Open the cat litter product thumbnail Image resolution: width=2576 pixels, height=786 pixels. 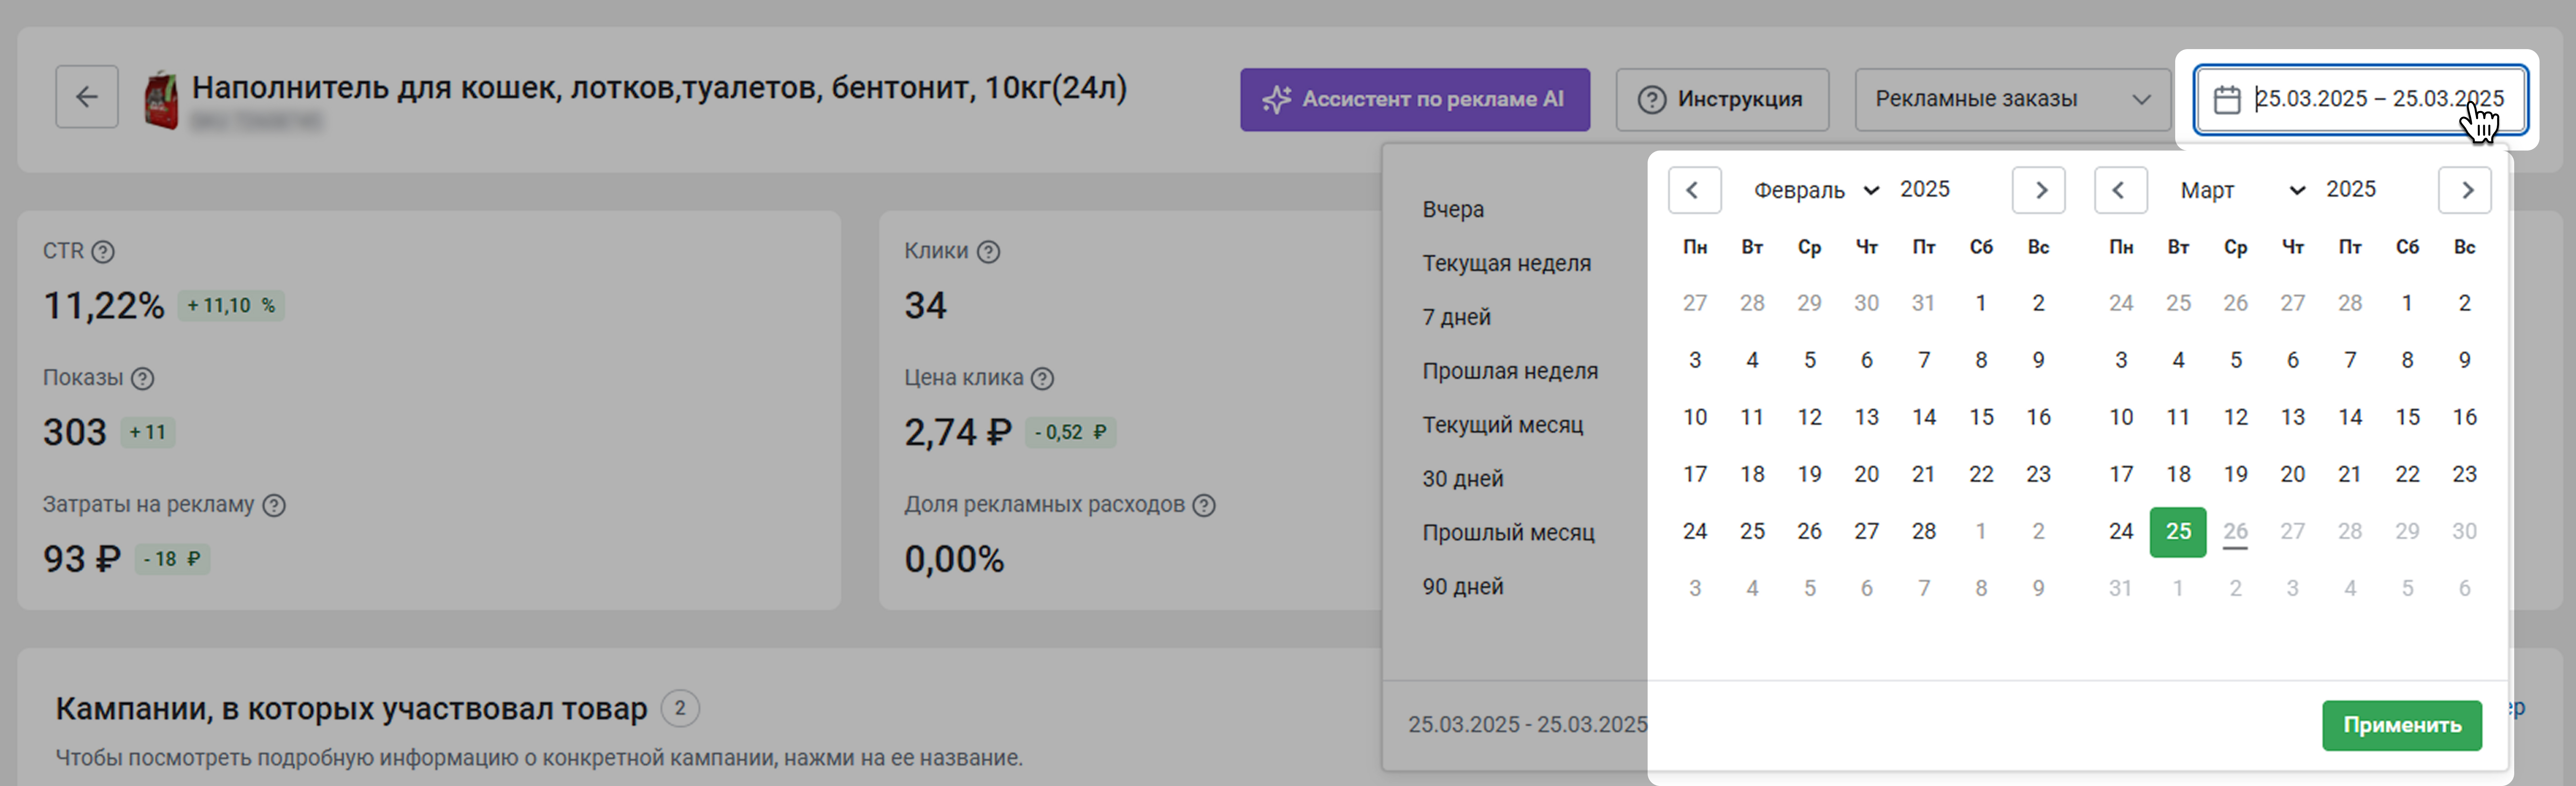tap(161, 100)
